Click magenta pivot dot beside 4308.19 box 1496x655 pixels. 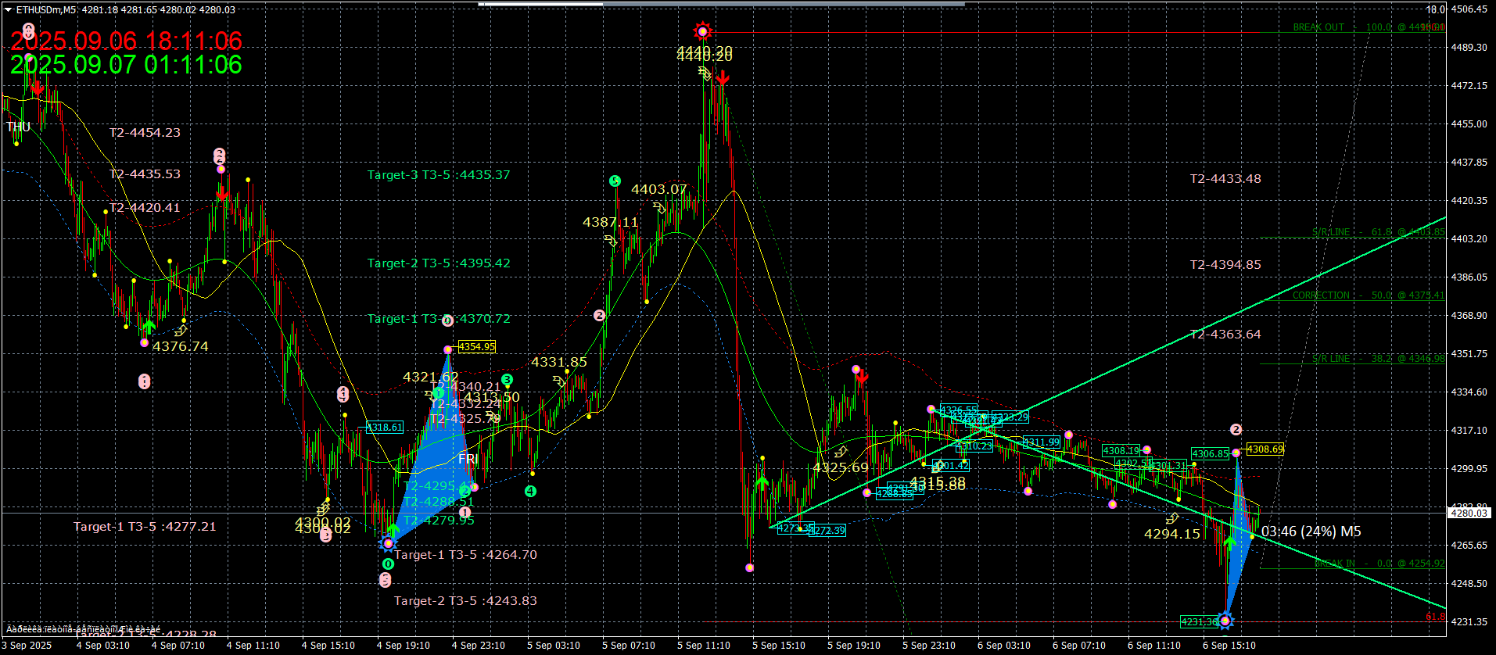[1146, 450]
